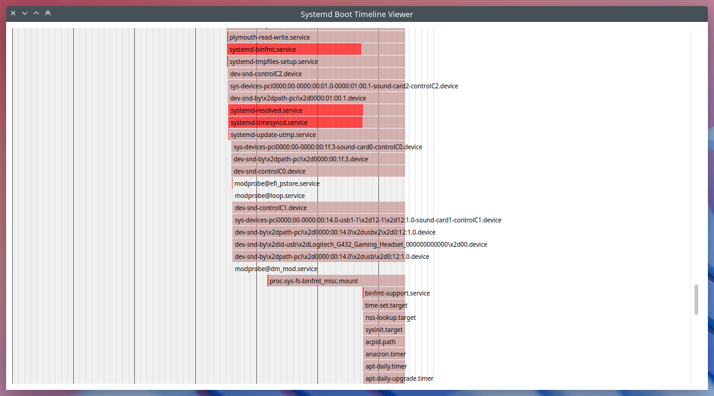
Task: Select the apt-daily-upgrade.timer entry
Action: 384,378
